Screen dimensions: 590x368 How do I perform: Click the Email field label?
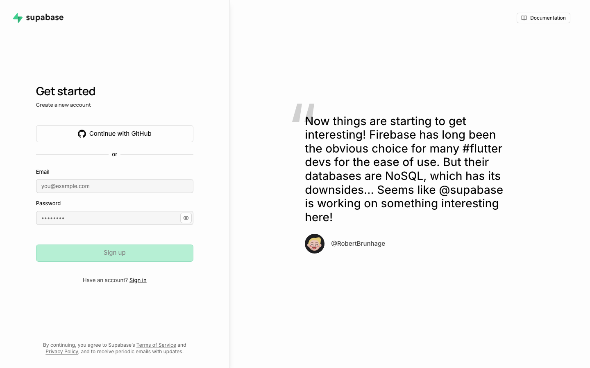coord(43,172)
